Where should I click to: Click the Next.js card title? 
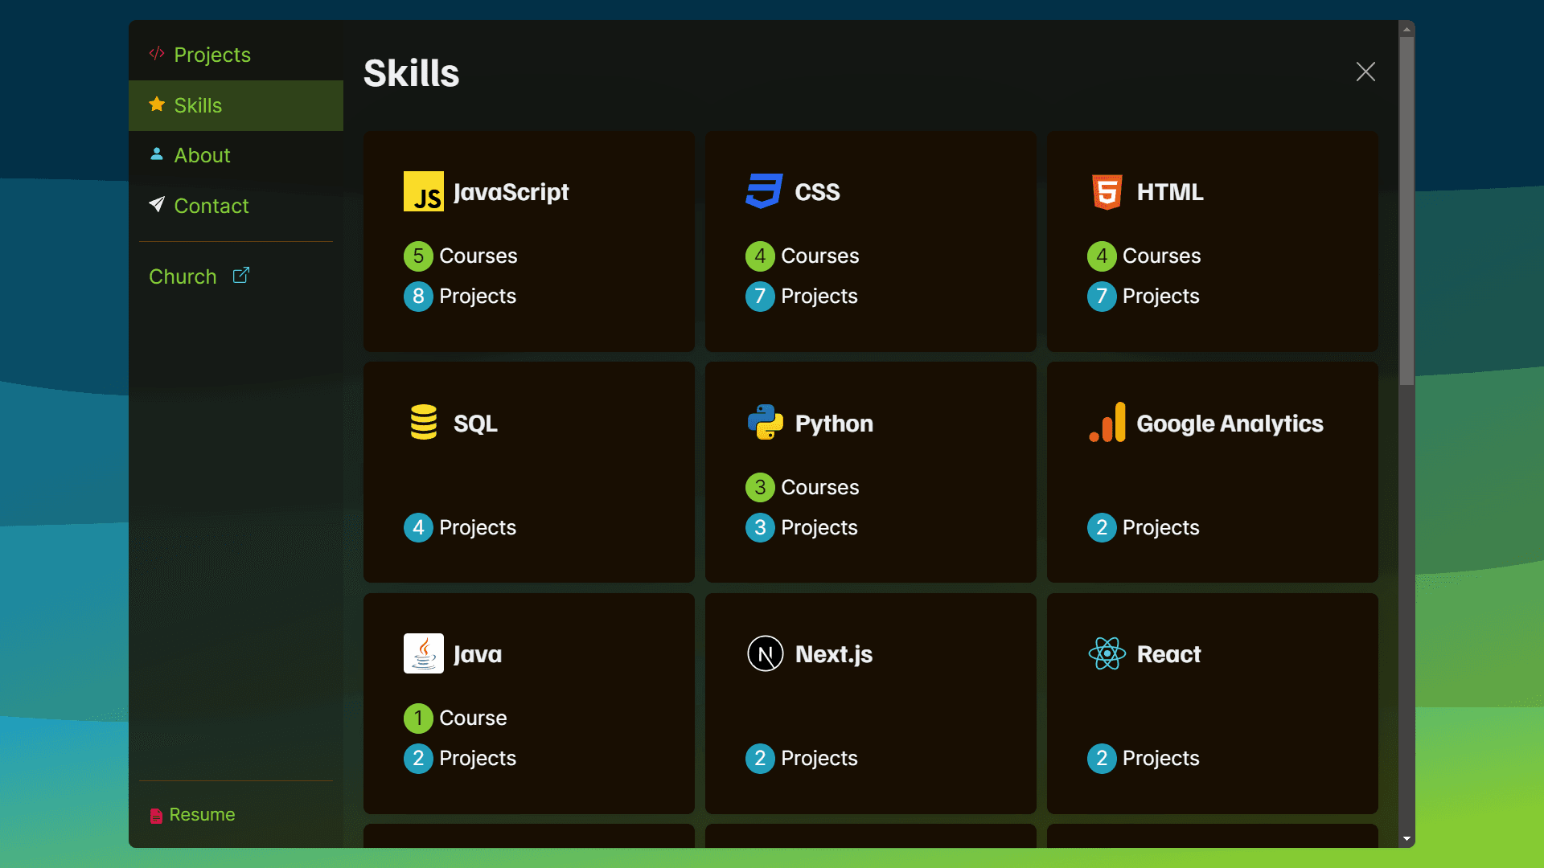[834, 654]
